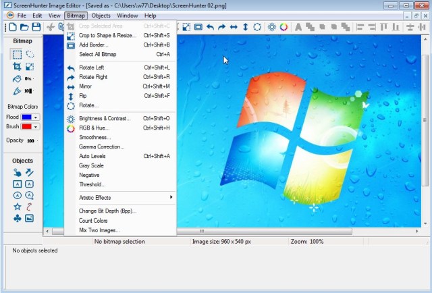Select the Crop tool in Bitmap panel
This screenshot has height=293, width=432.
[x=18, y=67]
